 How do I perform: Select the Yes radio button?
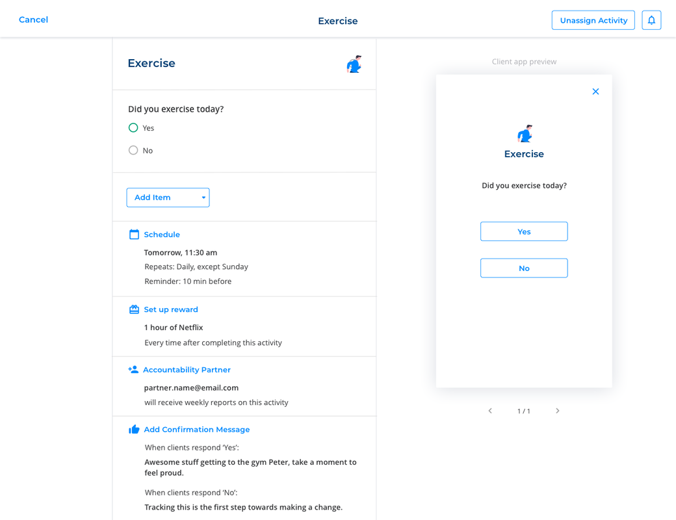pos(133,128)
